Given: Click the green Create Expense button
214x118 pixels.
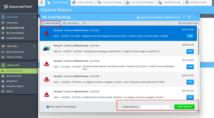Looking at the screenshot, I should [184, 107].
